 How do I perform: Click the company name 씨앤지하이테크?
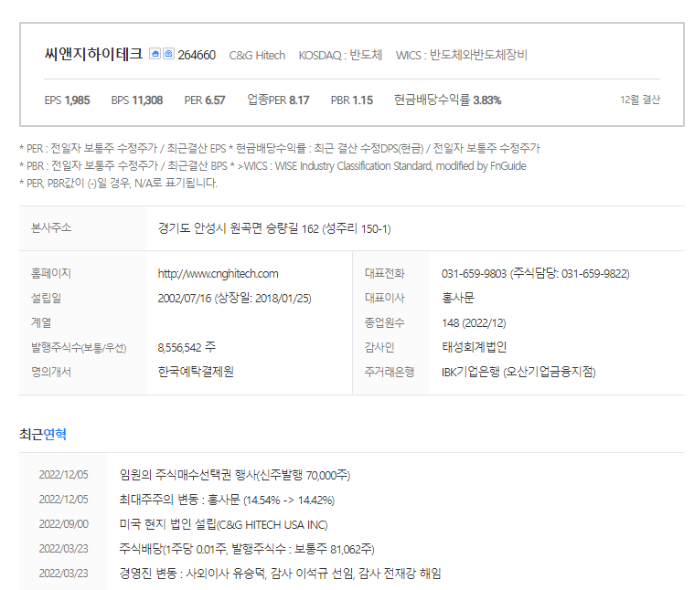(93, 54)
